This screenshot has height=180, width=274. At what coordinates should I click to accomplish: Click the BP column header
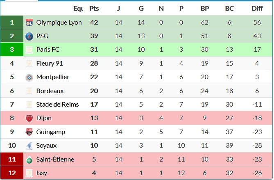pyautogui.click(x=205, y=9)
